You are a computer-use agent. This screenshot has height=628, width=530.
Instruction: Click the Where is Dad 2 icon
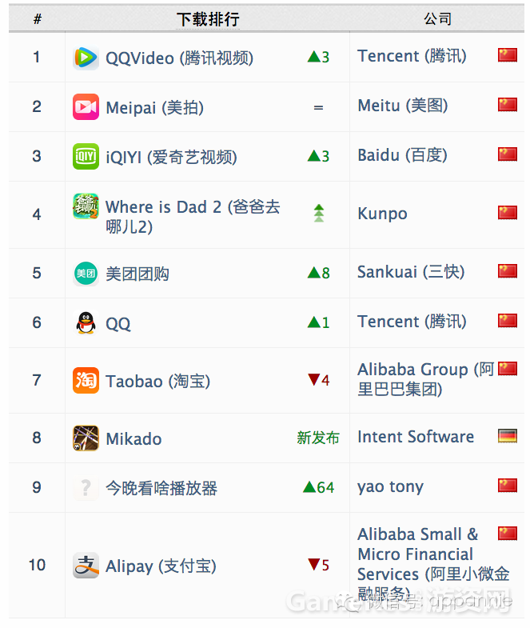[x=86, y=206]
